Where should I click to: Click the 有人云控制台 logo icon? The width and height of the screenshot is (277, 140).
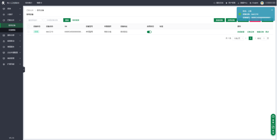tap(3, 2)
